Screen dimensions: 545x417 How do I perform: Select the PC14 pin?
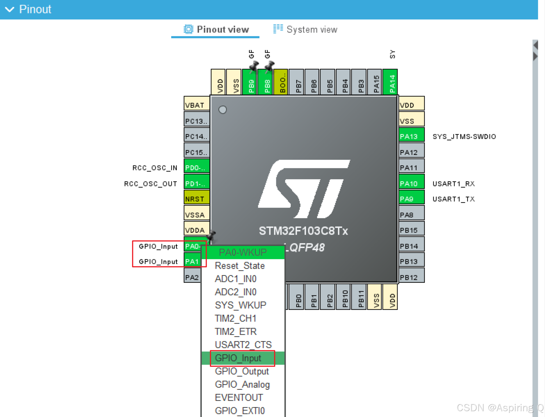point(197,135)
